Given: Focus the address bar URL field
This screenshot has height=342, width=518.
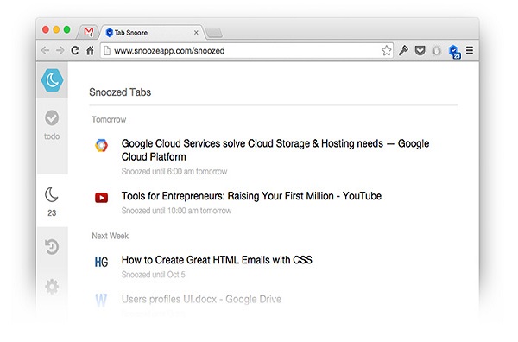Looking at the screenshot, I should coord(246,51).
